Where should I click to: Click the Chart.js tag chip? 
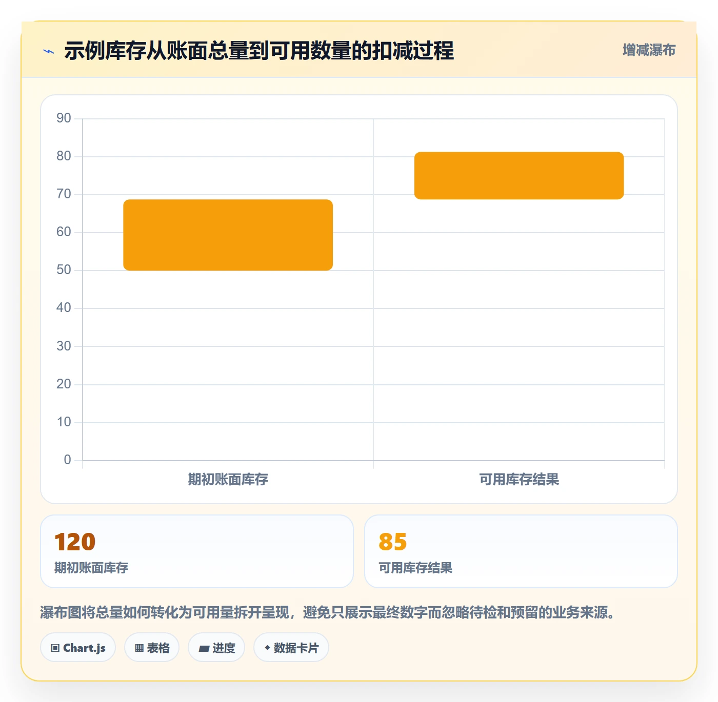click(x=78, y=648)
